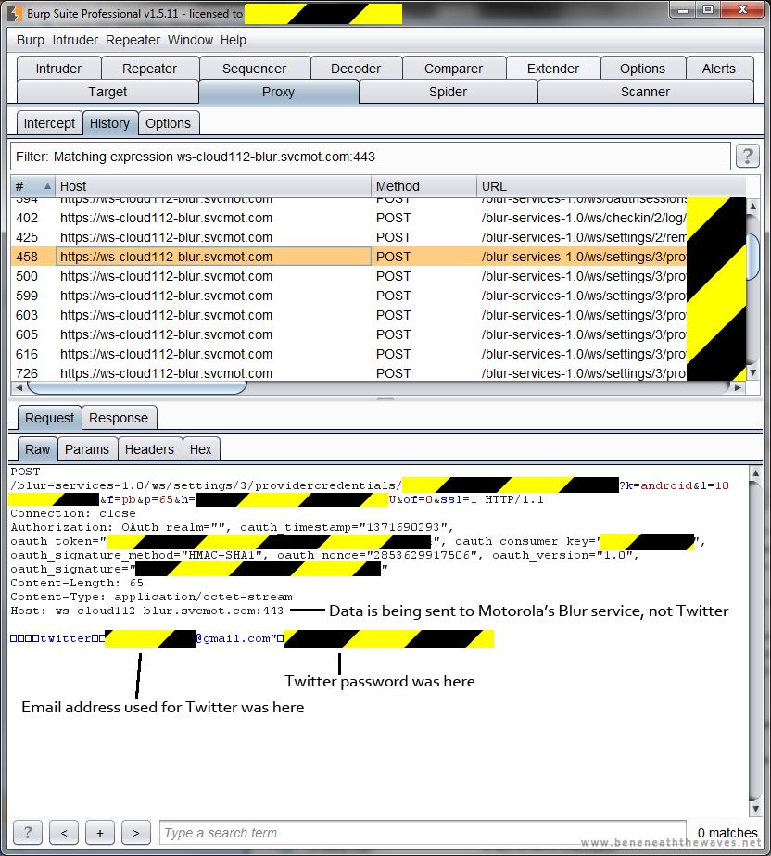Click the history horizontal scrollbar thumb

pyautogui.click(x=136, y=387)
